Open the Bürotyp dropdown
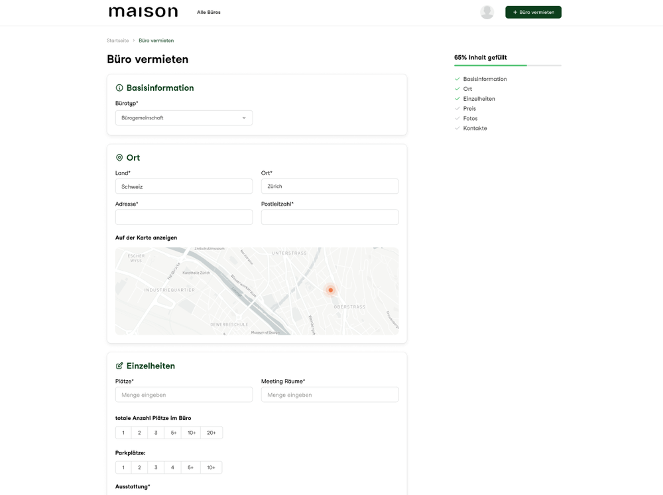Screen dimensions: 663x495 (x=184, y=118)
